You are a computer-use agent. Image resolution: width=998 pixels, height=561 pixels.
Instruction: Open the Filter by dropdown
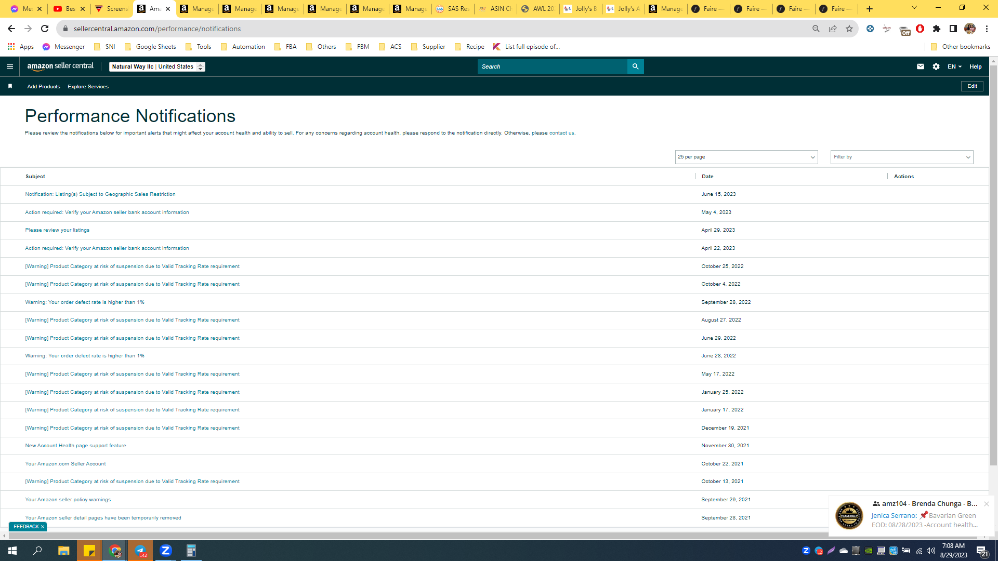point(902,157)
